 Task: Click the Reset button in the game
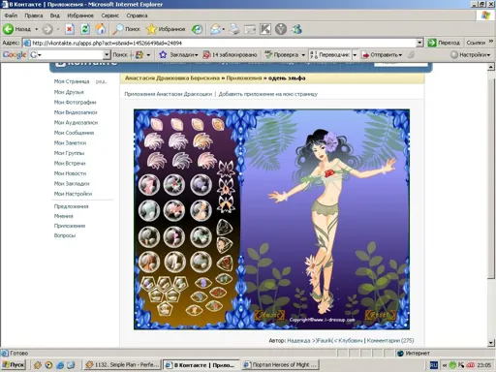[x=380, y=315]
